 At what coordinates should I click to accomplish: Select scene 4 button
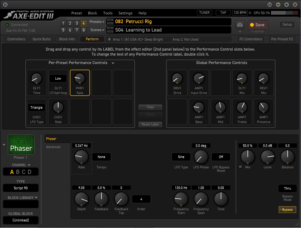point(84,23)
